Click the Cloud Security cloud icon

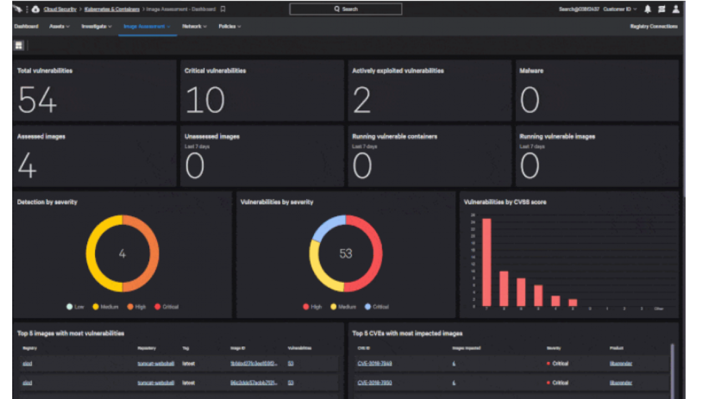pos(36,9)
